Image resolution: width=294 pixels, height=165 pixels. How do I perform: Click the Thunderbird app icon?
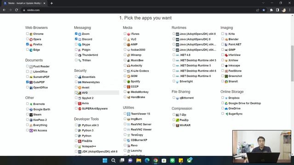[79, 55]
